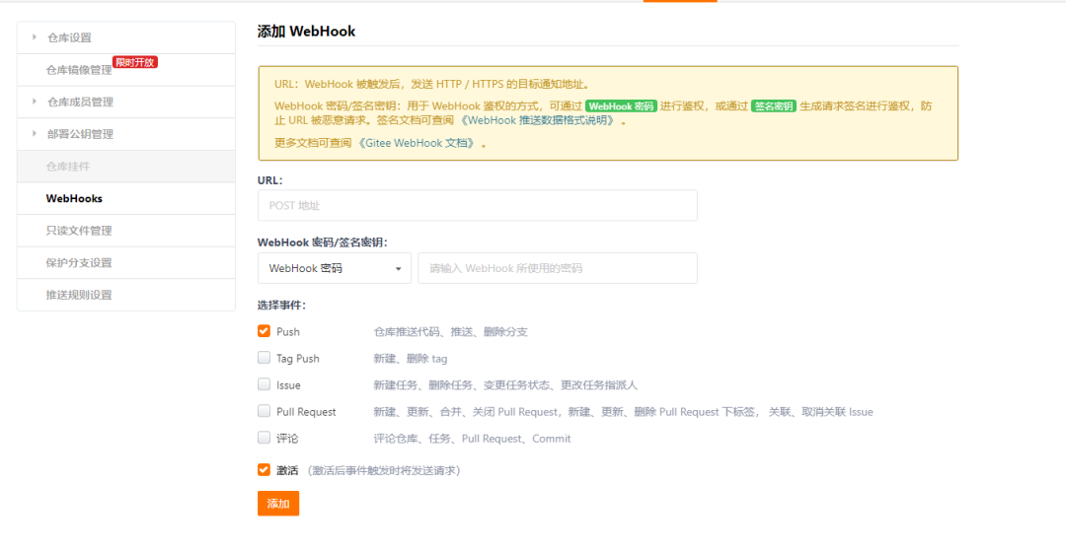Click the WebHook password input field
This screenshot has height=552, width=1066.
[558, 268]
